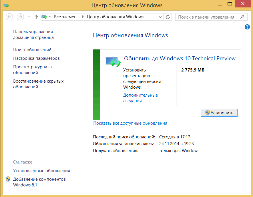Click the Forward navigation arrow
The image size is (253, 197).
tap(21, 17)
